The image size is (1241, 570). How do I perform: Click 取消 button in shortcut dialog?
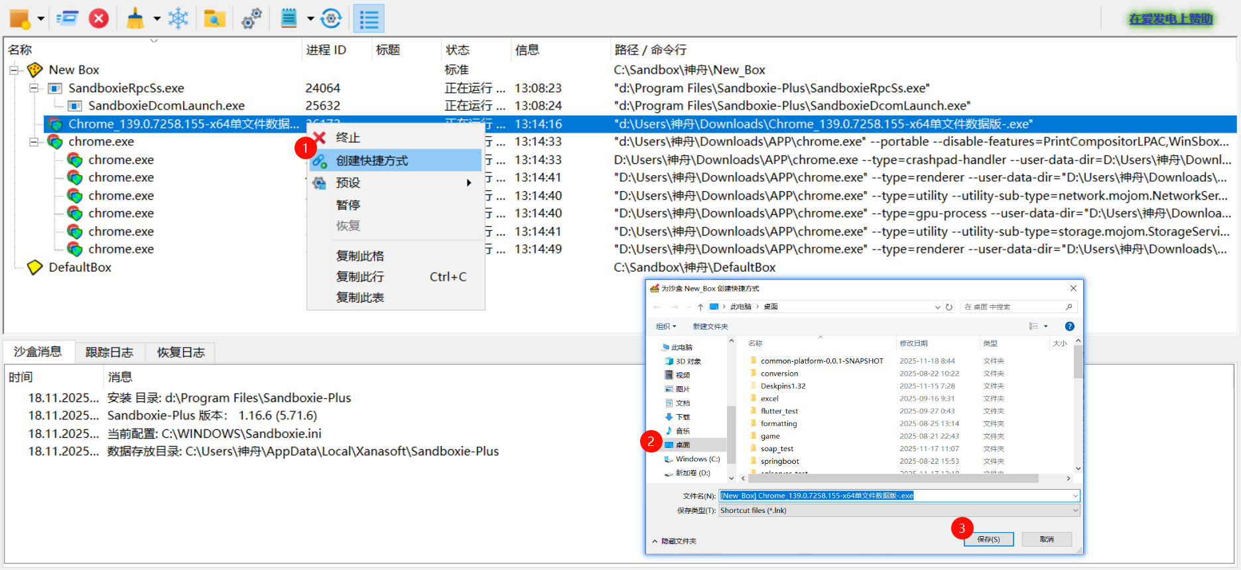pos(1047,539)
